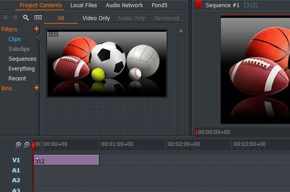Go forward with the right arrow
Viewport: 290px width, 192px height.
[15, 18]
